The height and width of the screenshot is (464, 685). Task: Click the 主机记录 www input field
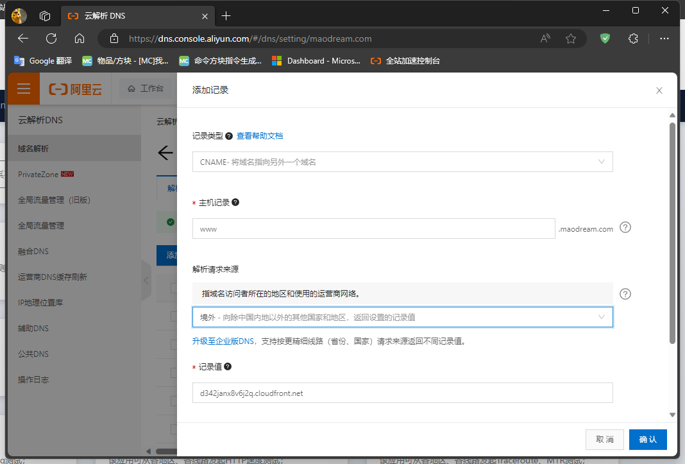coord(373,228)
